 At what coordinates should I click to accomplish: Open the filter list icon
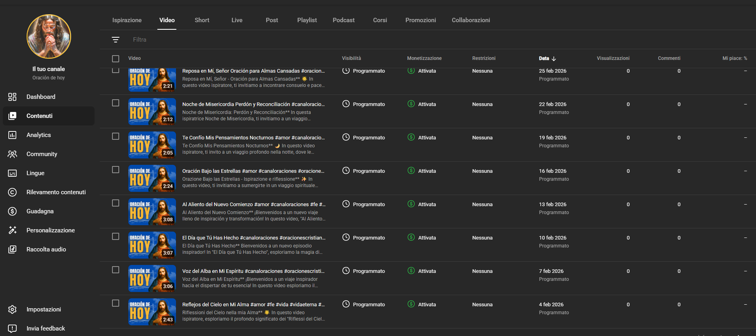click(115, 40)
